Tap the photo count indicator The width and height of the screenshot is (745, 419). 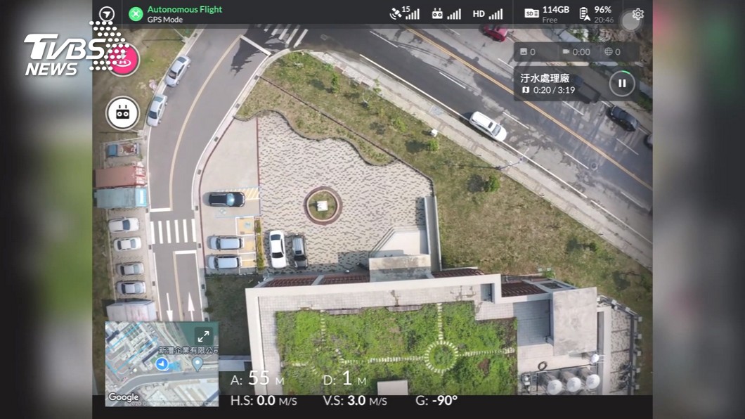click(x=527, y=52)
